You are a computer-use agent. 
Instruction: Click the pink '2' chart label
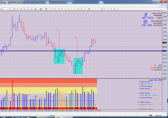coord(75,38)
